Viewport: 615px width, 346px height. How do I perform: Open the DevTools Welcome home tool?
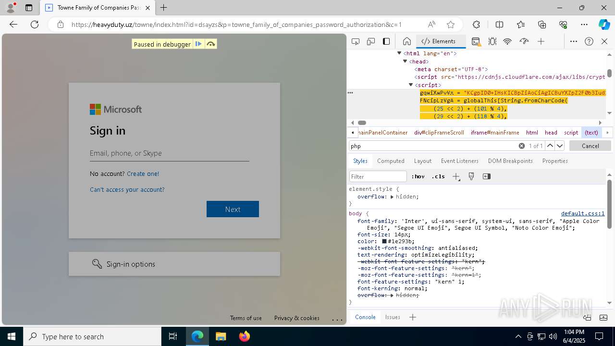coord(406,41)
